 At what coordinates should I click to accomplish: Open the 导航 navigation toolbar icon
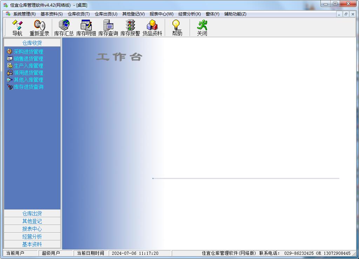(x=17, y=28)
